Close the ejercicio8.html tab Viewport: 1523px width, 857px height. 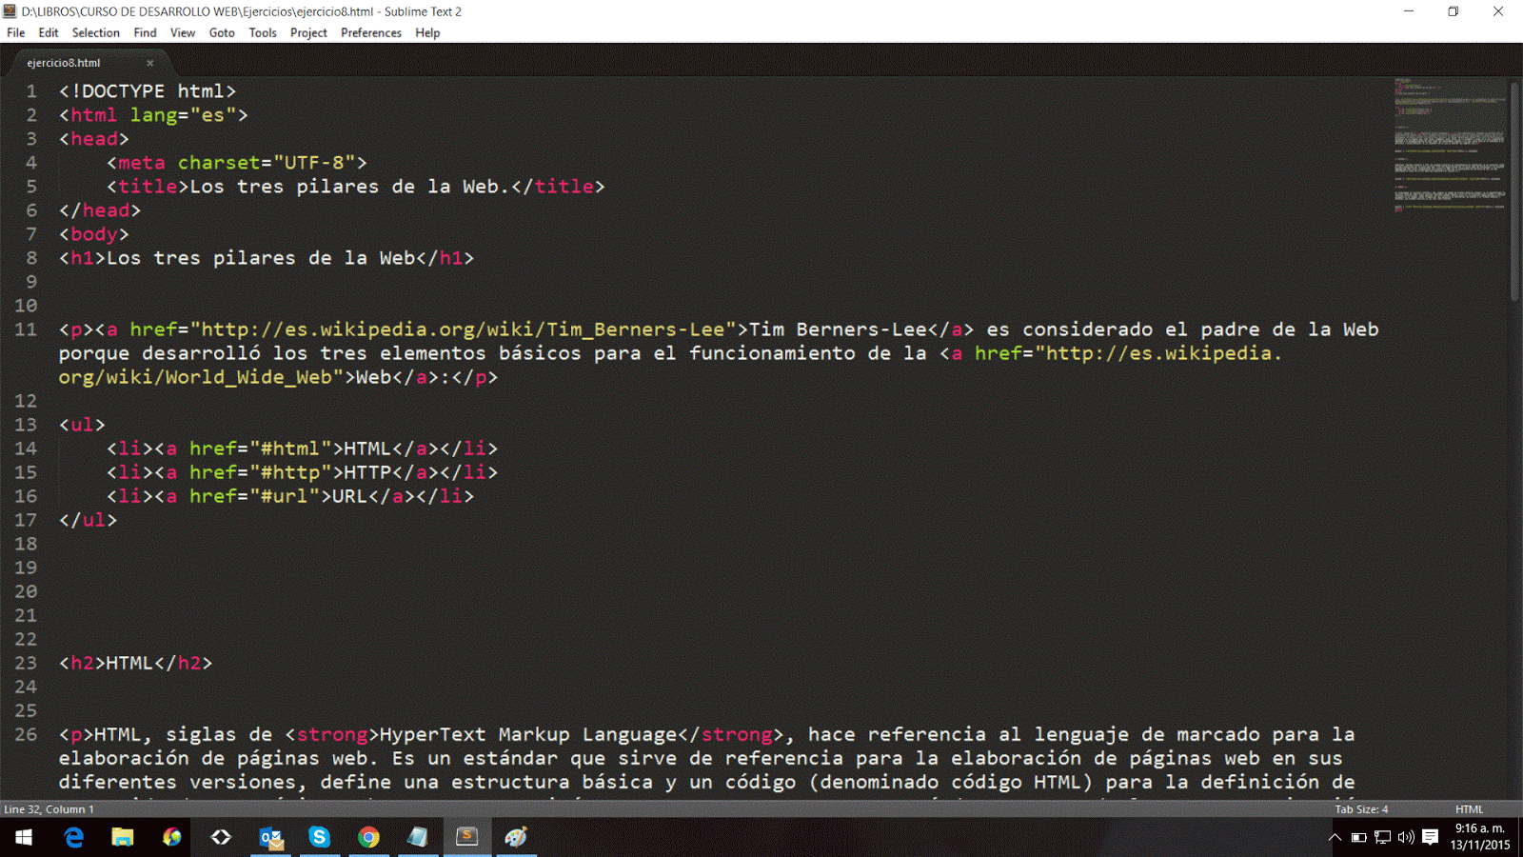149,63
